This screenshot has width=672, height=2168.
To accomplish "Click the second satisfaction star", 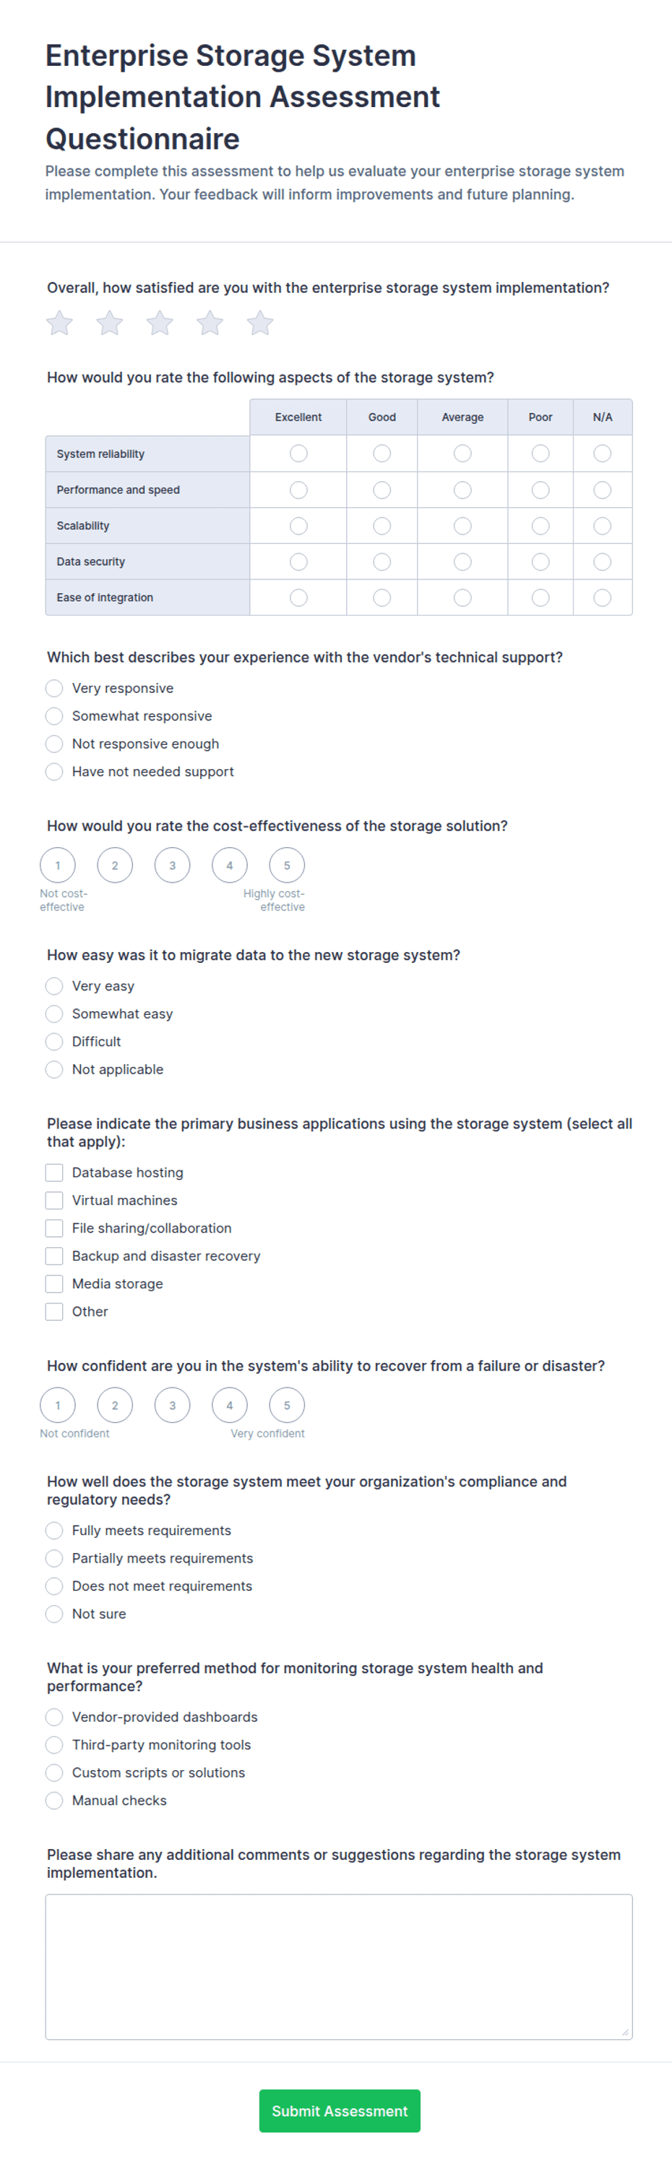I will pos(109,323).
